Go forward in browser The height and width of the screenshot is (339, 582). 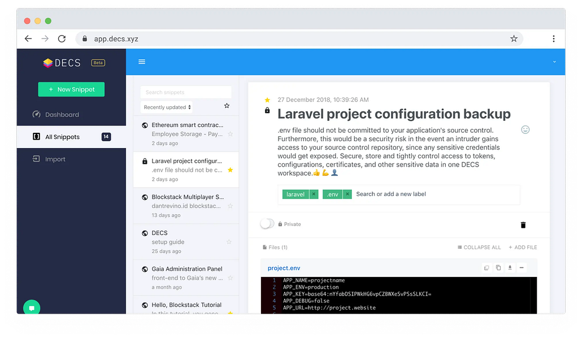coord(45,38)
